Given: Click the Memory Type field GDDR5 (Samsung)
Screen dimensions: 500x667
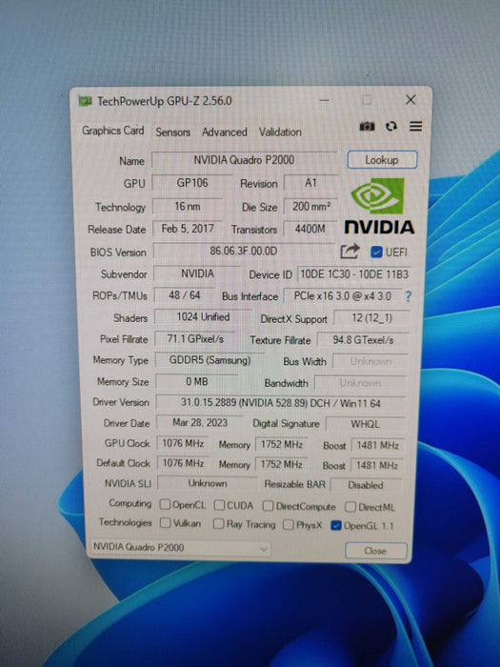Looking at the screenshot, I should (x=210, y=360).
